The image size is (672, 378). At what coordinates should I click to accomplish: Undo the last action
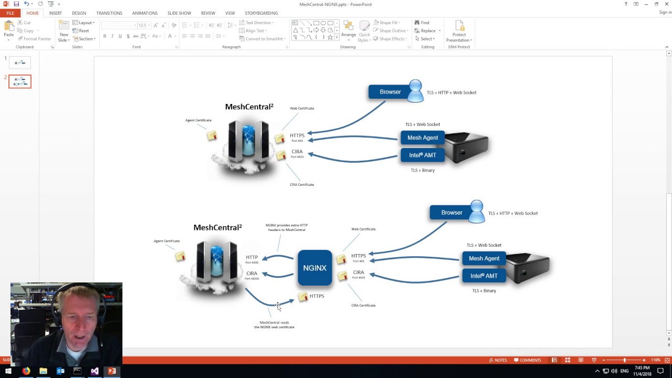click(26, 4)
